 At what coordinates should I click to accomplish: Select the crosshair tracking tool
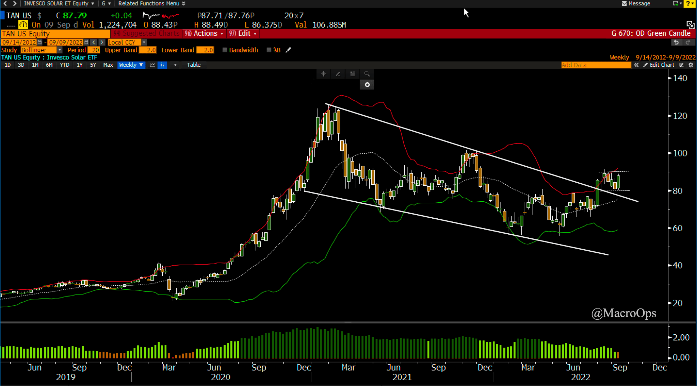pyautogui.click(x=323, y=74)
